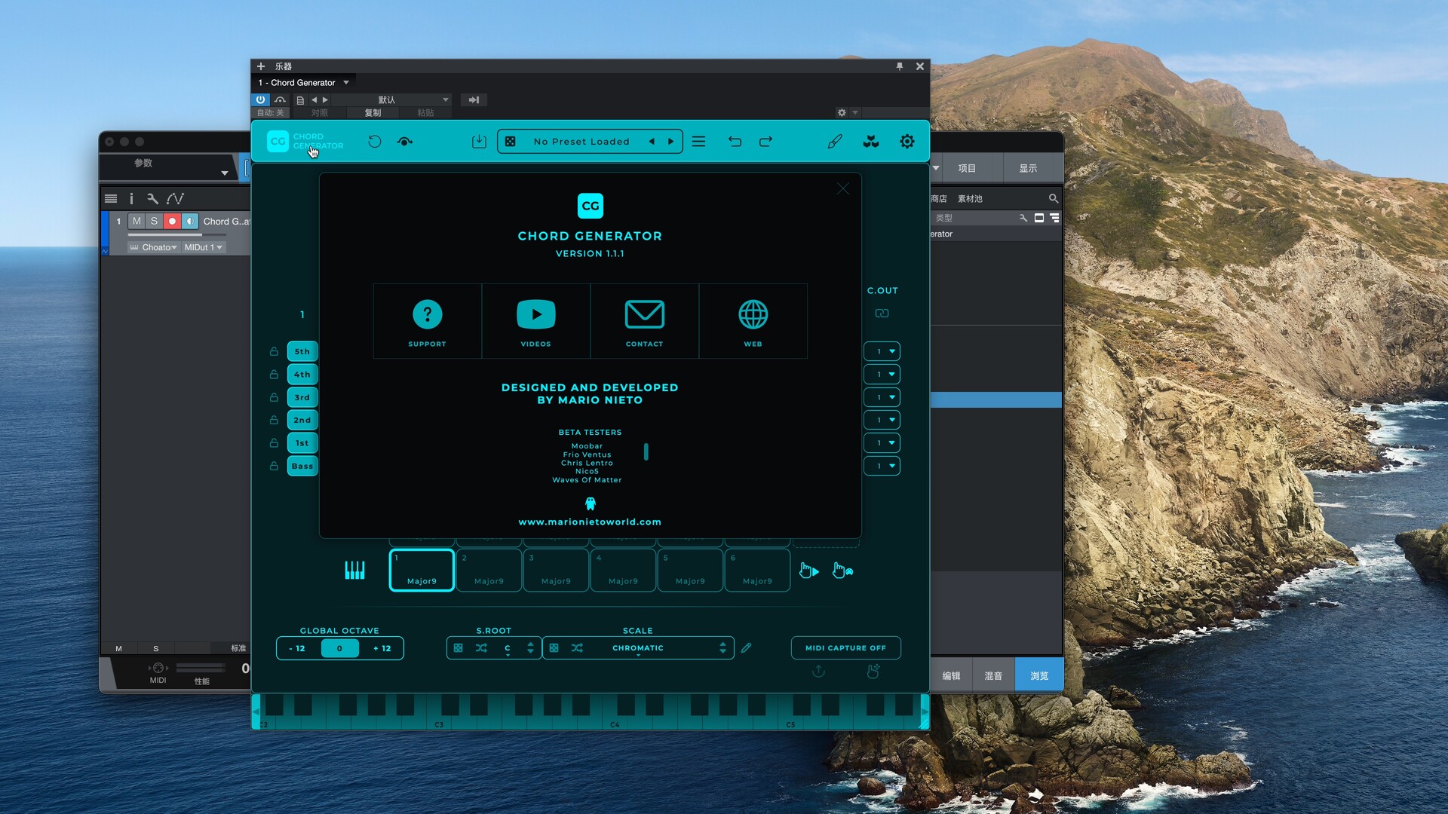Close the Chord Generator about dialog

(x=843, y=188)
